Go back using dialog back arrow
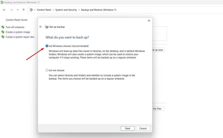The image size is (223, 138). click(41, 27)
